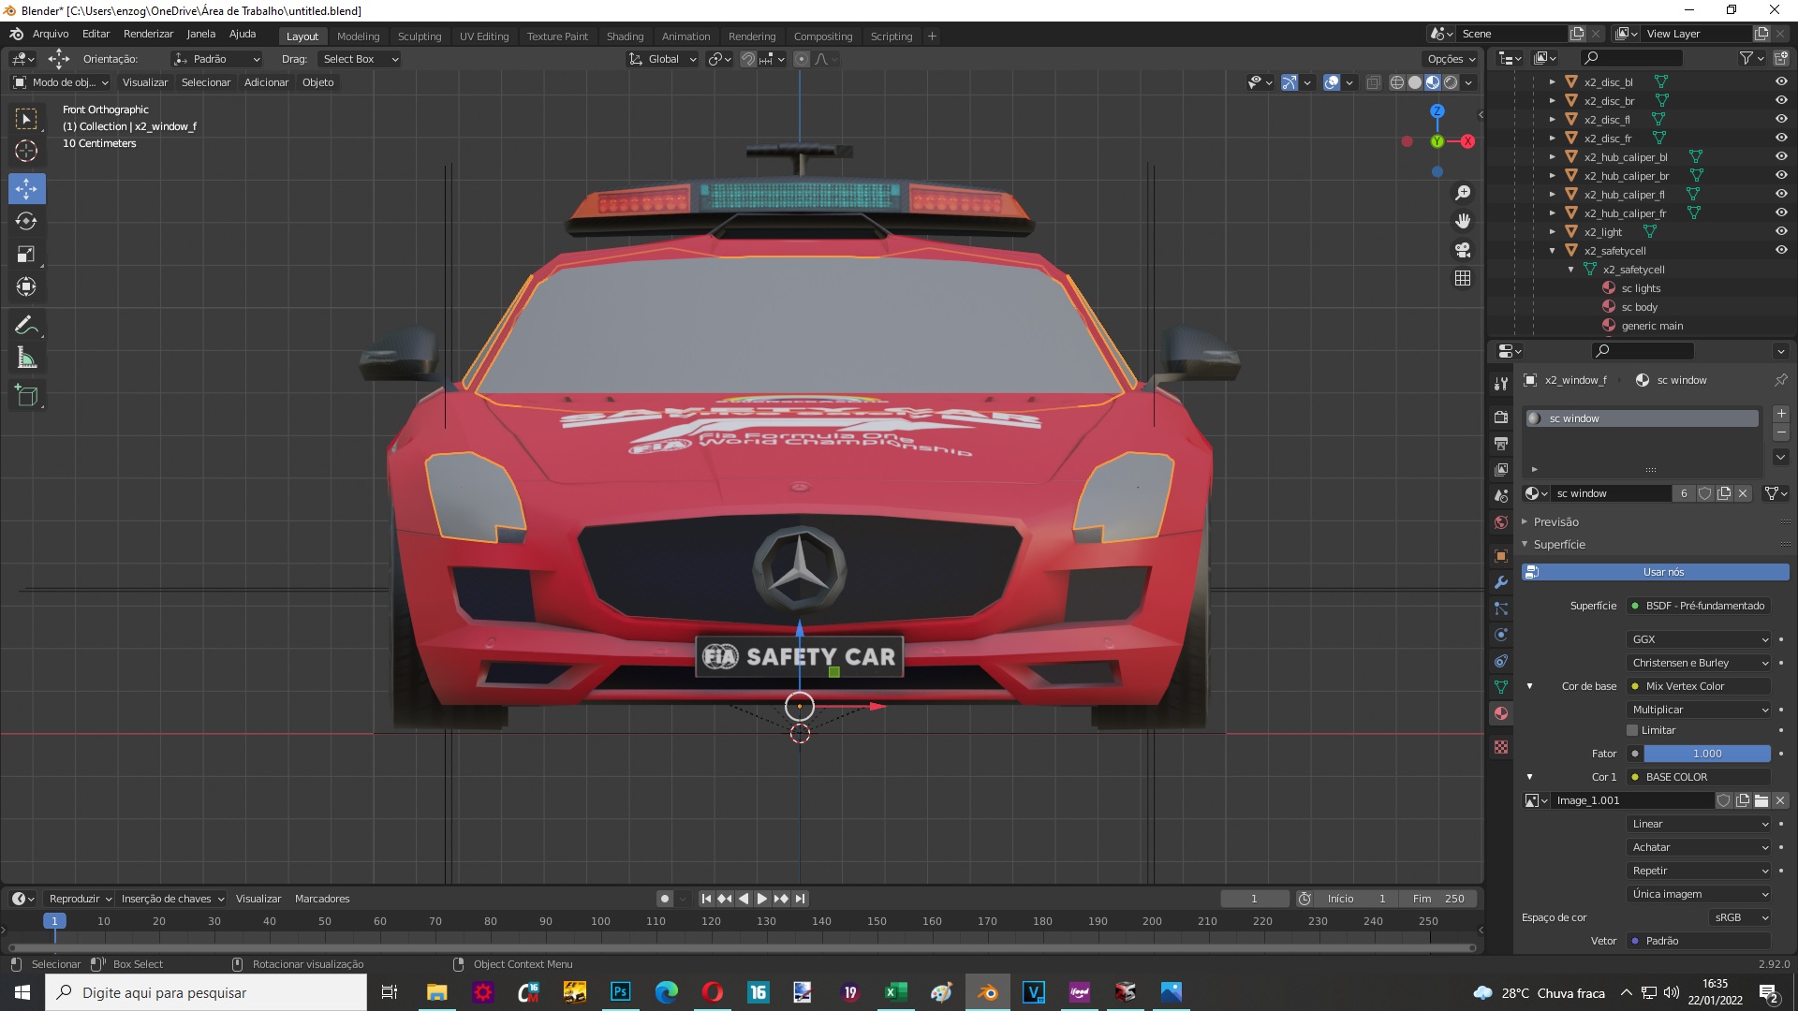
Task: Open the Render properties tab
Action: point(1501,417)
